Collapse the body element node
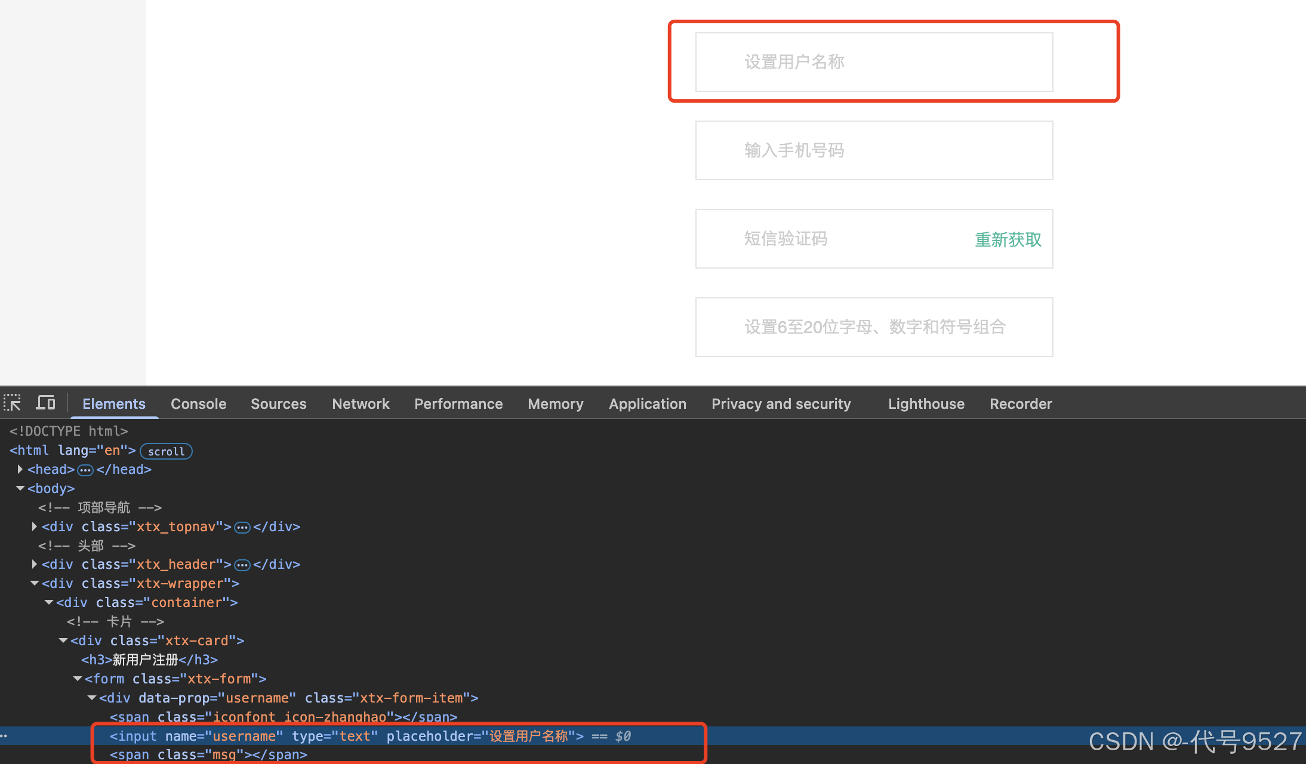1306x764 pixels. [20, 488]
